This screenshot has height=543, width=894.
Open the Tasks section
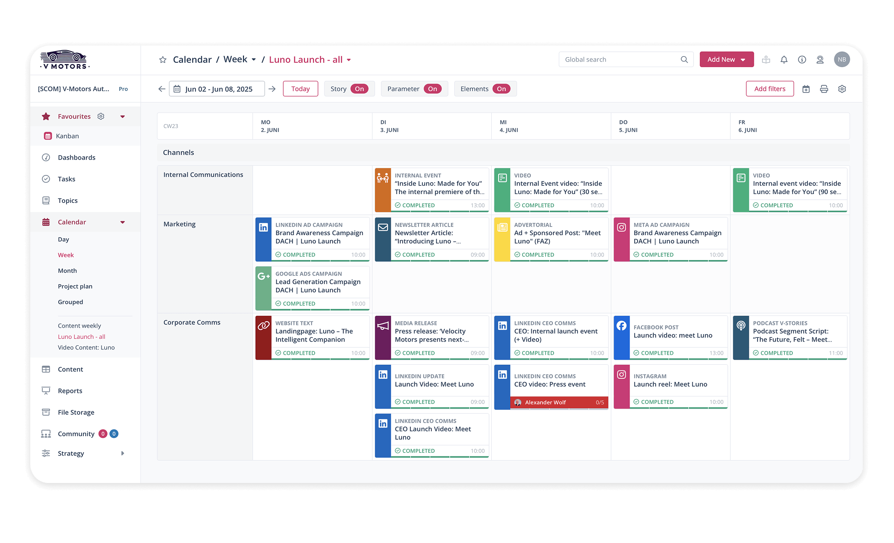(x=66, y=179)
